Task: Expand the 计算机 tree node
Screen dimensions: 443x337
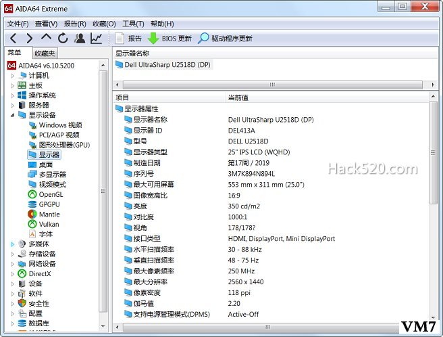Action: pos(12,76)
